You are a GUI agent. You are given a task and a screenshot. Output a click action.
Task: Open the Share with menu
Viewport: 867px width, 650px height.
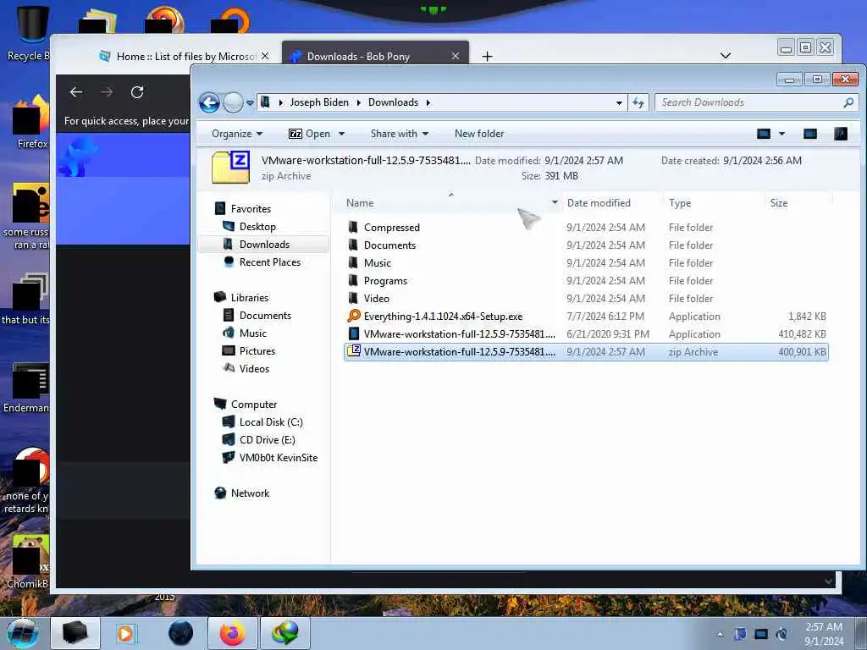pos(400,134)
